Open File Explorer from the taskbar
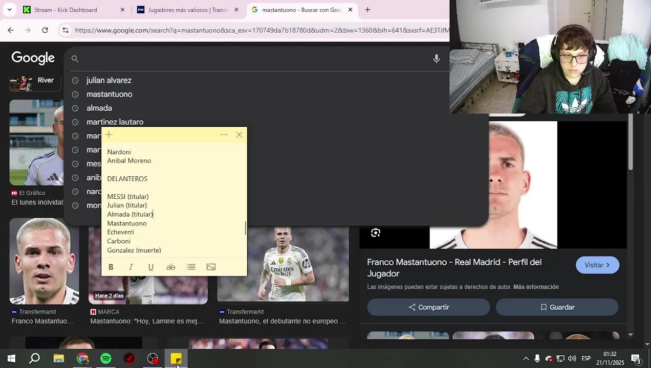Image resolution: width=651 pixels, height=368 pixels. coord(59,359)
